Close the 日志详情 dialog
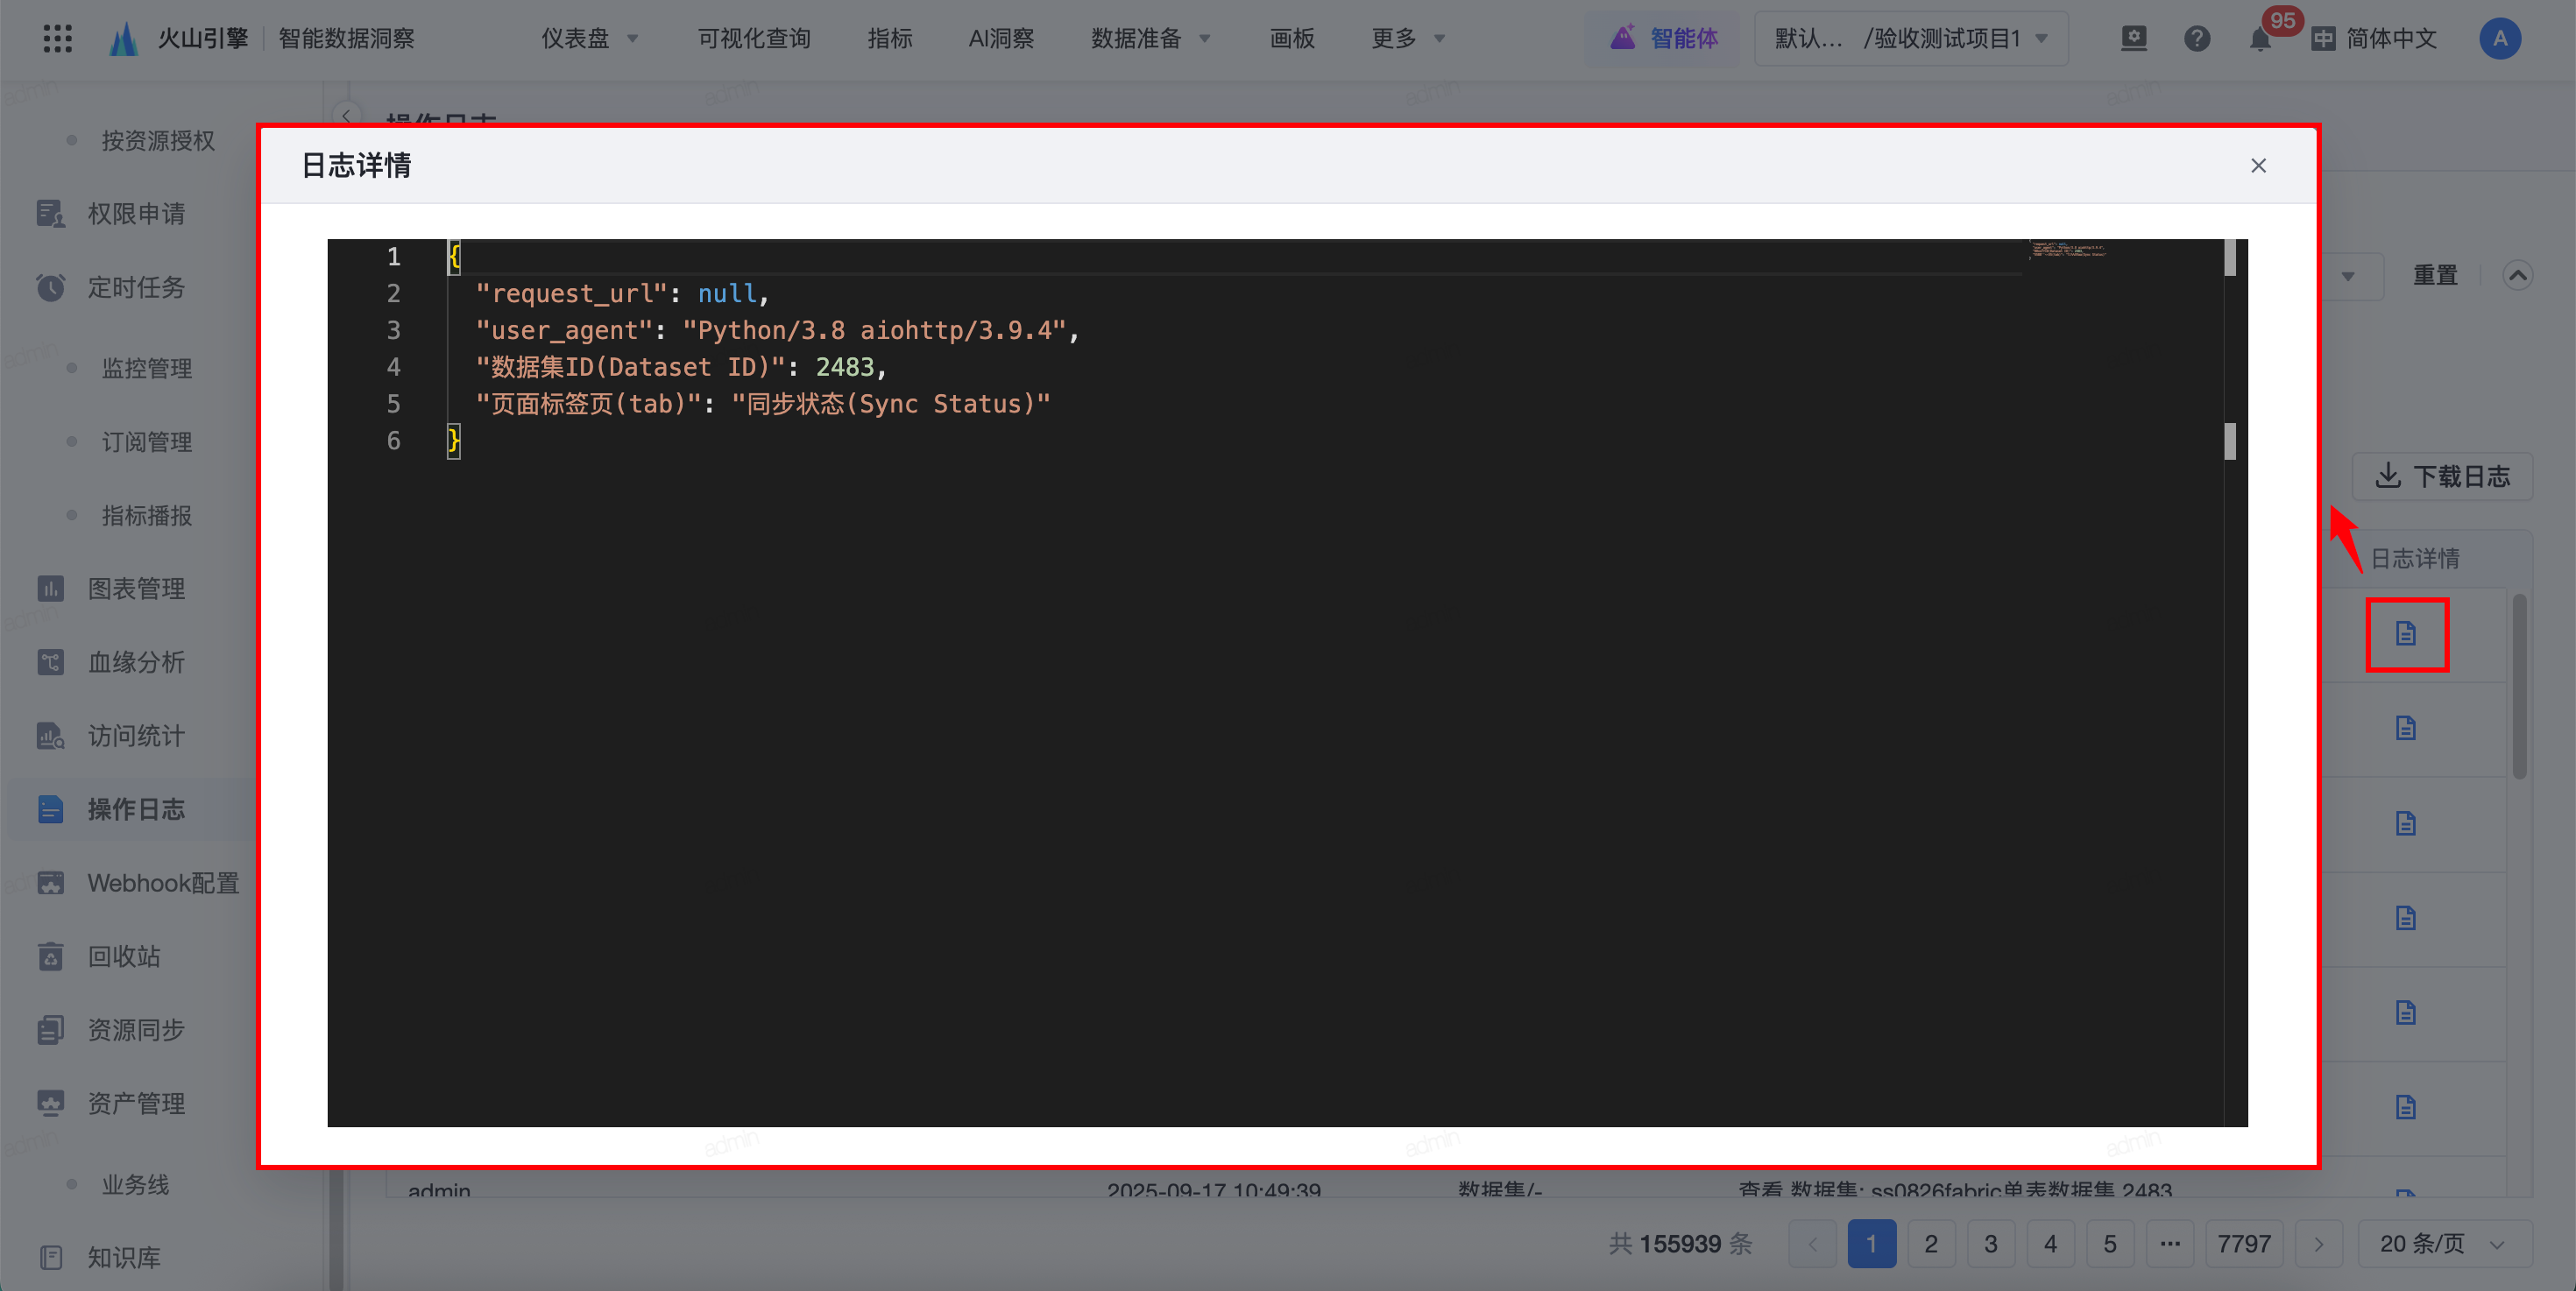Viewport: 2576px width, 1291px height. pyautogui.click(x=2258, y=166)
